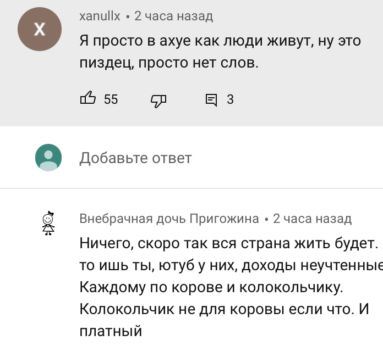Focus the "Добавьте ответ" reply field
Viewport: 383px width, 352px height.
pos(135,158)
